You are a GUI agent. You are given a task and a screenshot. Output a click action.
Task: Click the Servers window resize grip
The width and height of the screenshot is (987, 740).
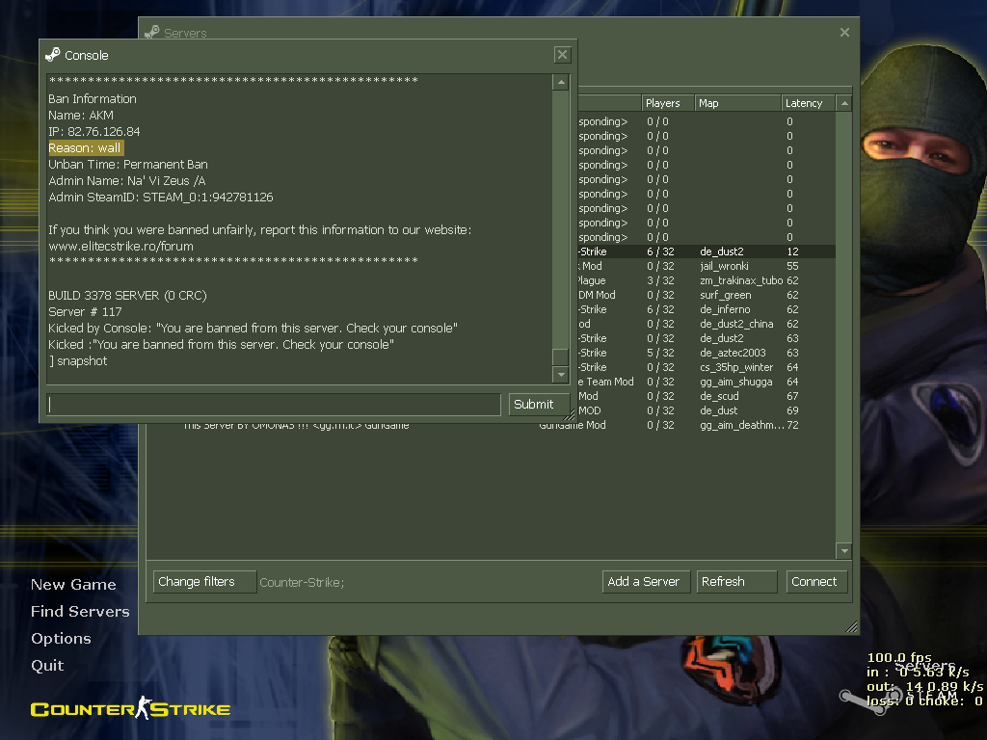852,626
